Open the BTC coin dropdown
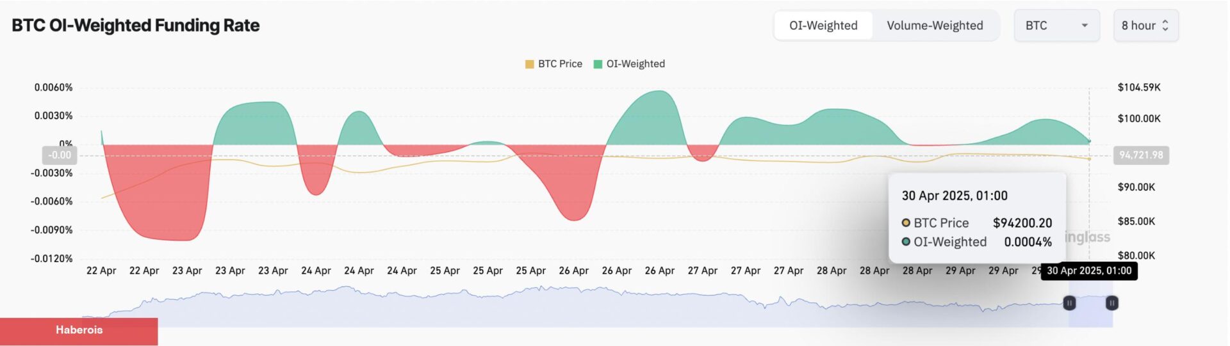Image resolution: width=1230 pixels, height=346 pixels. pyautogui.click(x=1056, y=26)
